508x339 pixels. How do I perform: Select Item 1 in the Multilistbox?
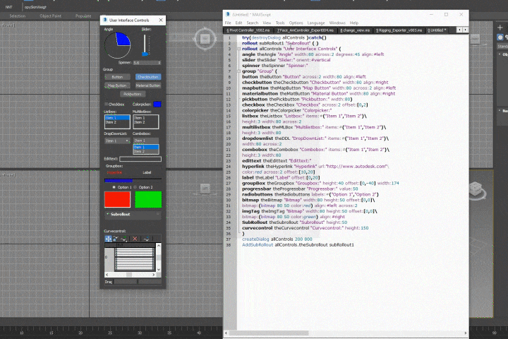pyautogui.click(x=146, y=118)
